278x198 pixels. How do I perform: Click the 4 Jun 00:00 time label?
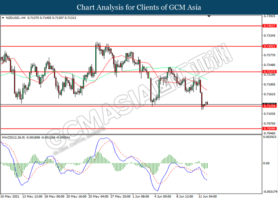coord(163,196)
